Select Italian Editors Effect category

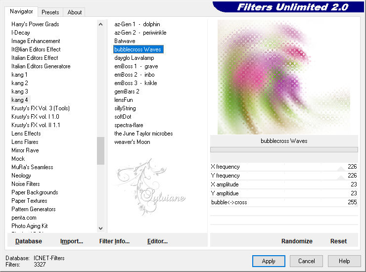click(35, 58)
